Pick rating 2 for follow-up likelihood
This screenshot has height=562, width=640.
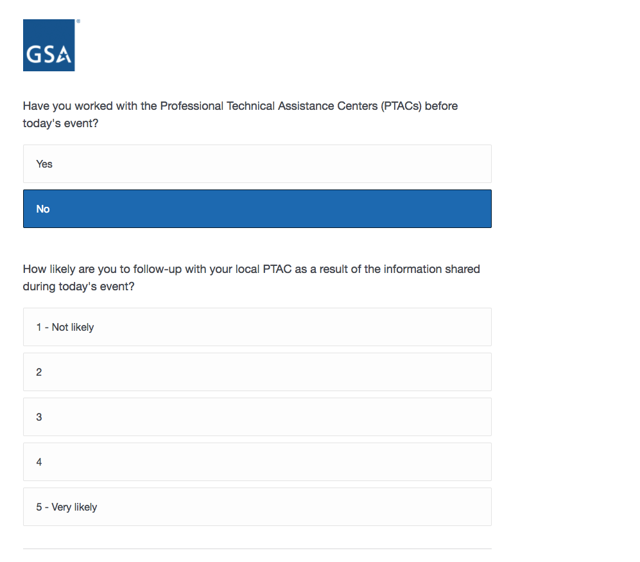pyautogui.click(x=257, y=372)
